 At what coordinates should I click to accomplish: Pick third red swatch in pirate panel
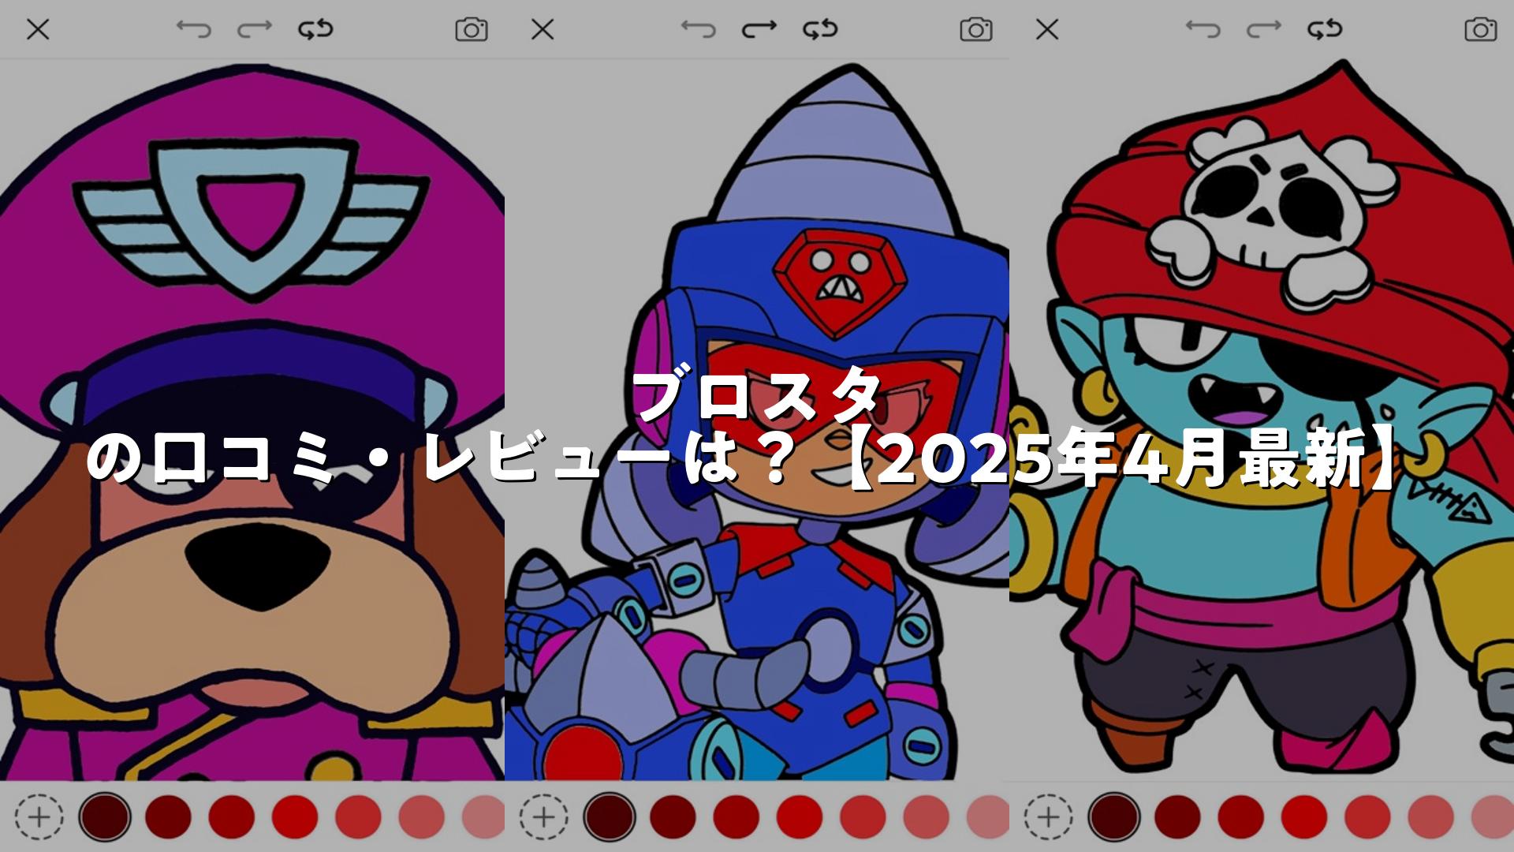(1240, 816)
